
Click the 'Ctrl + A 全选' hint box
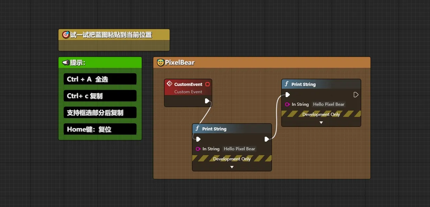100,79
